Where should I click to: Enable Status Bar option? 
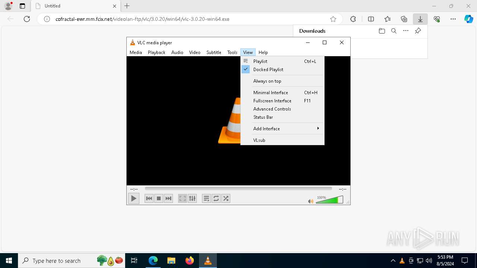tap(282, 117)
